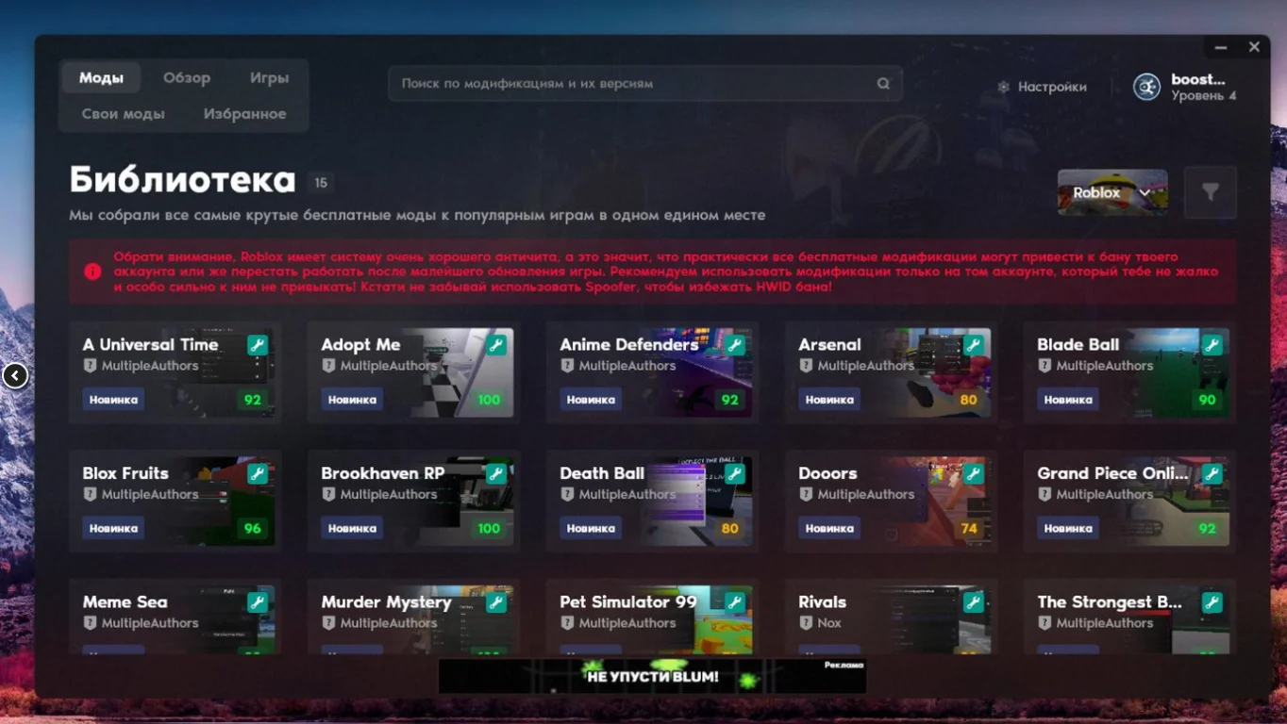This screenshot has width=1287, height=724.
Task: Click the wrench icon on Blox Fruits card
Action: [x=257, y=474]
